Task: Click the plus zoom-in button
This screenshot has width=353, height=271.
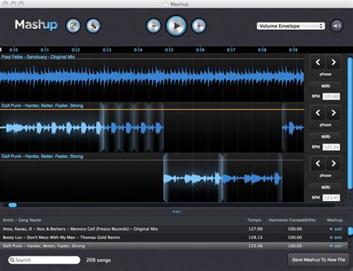Action: (199, 26)
